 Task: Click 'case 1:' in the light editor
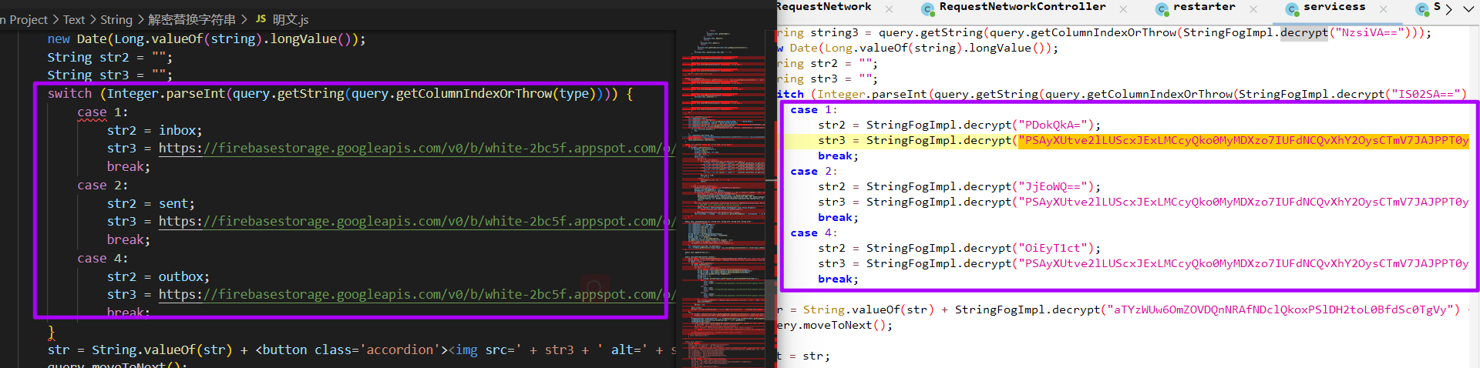813,110
